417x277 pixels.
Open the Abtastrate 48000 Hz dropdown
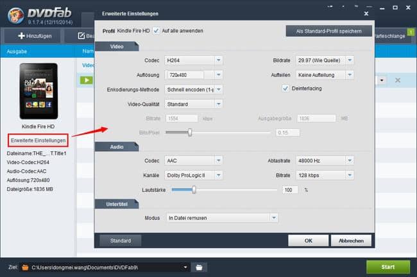coord(350,160)
